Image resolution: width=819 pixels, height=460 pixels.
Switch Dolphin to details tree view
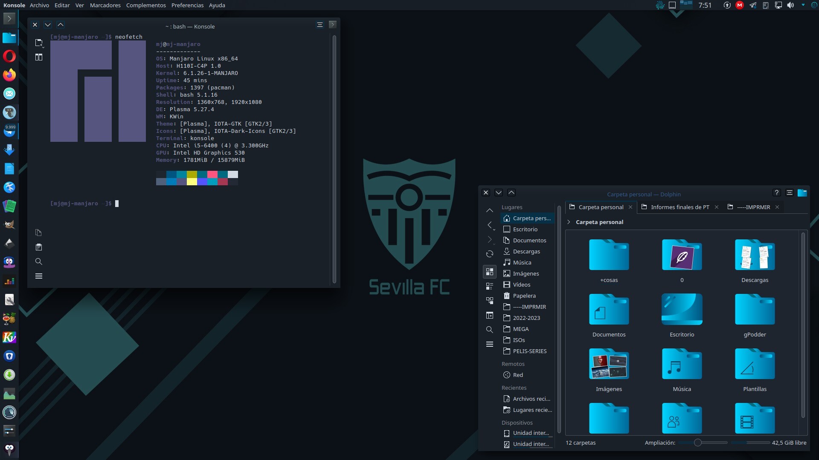[x=490, y=301]
